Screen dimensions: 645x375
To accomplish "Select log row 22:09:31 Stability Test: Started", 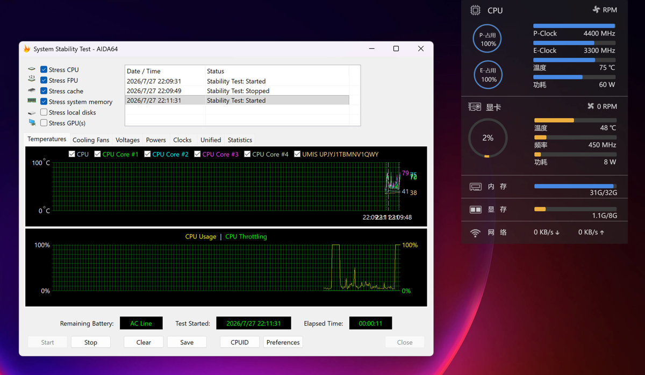I will tap(237, 81).
